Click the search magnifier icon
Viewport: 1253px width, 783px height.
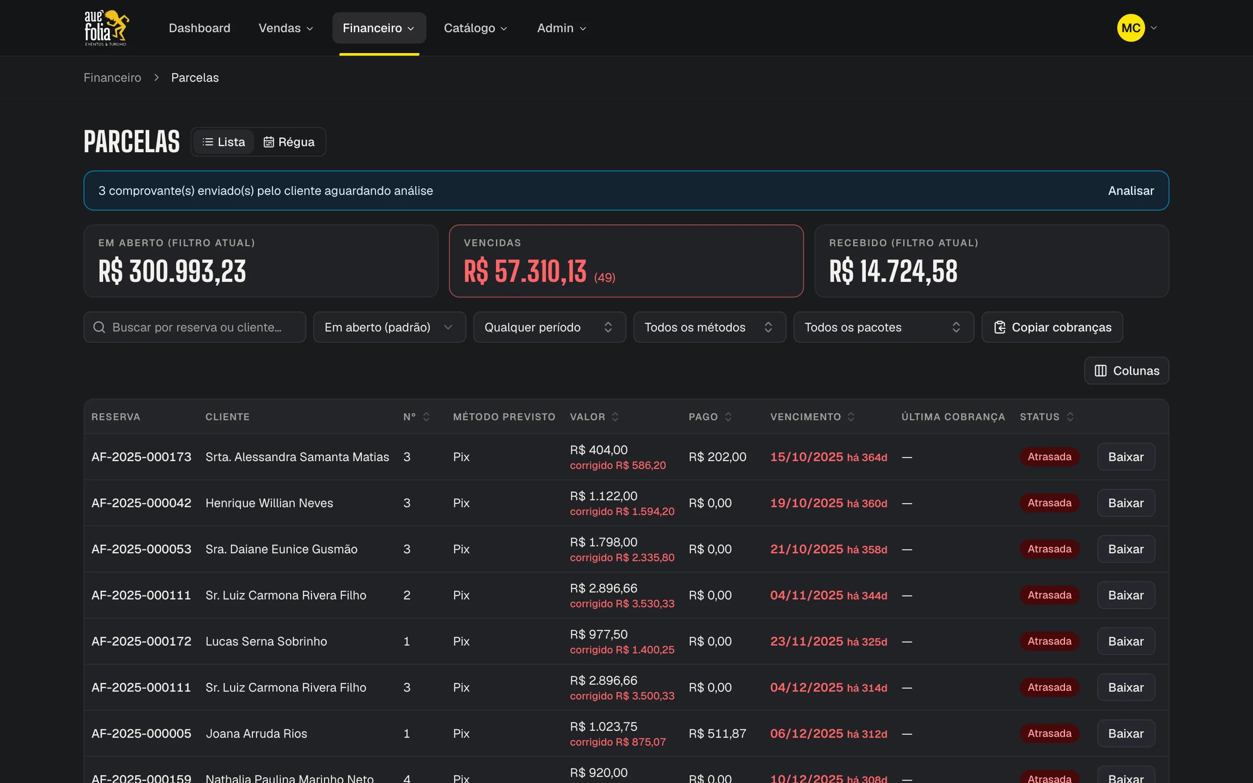pos(99,327)
